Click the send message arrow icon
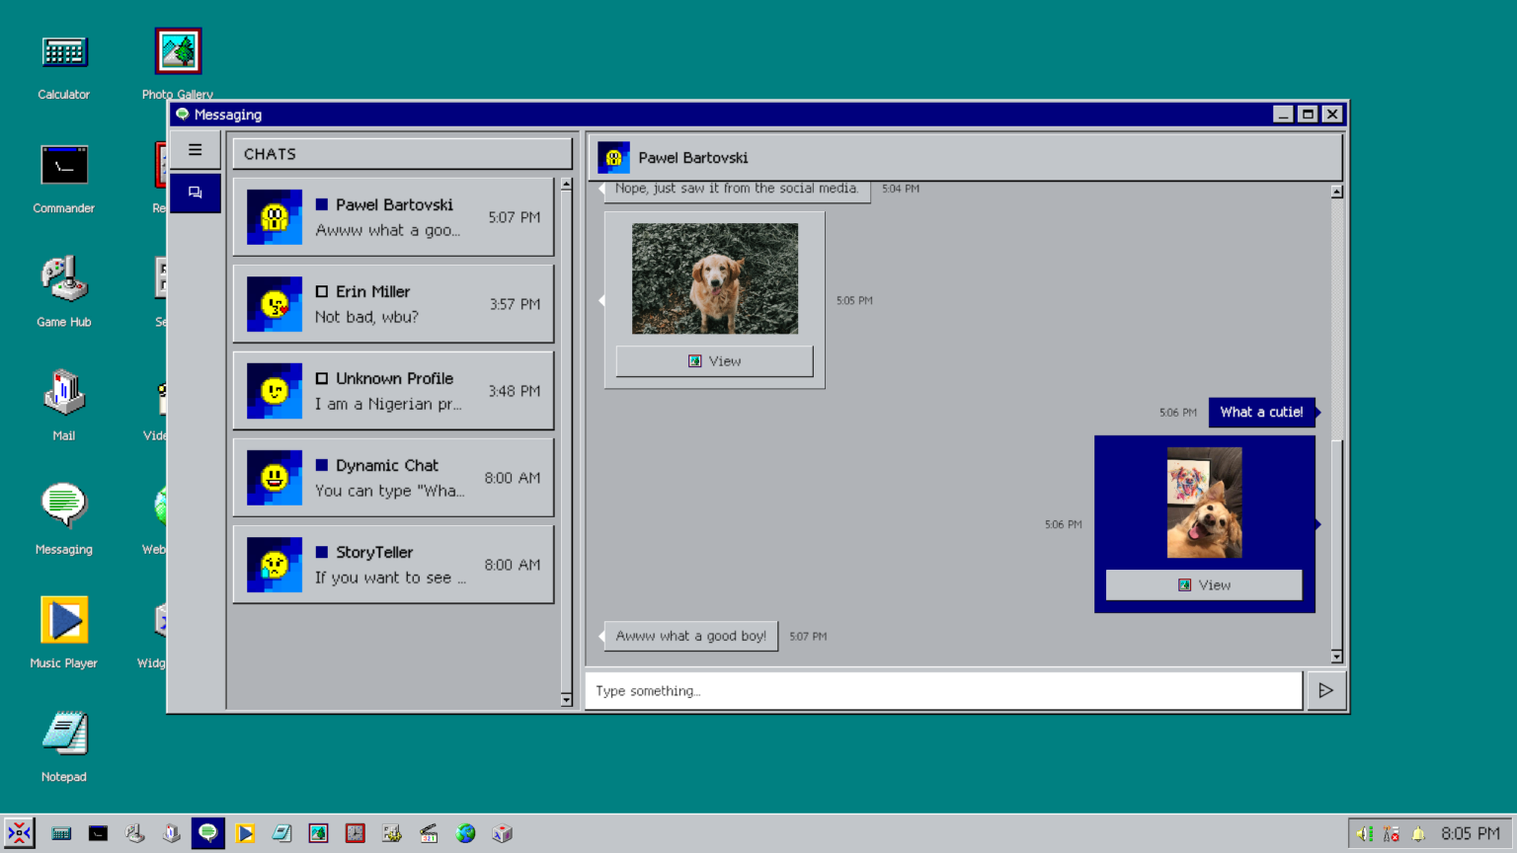Viewport: 1517px width, 853px height. 1325,690
